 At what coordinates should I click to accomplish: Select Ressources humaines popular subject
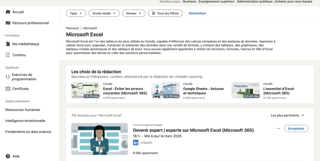[22, 110]
